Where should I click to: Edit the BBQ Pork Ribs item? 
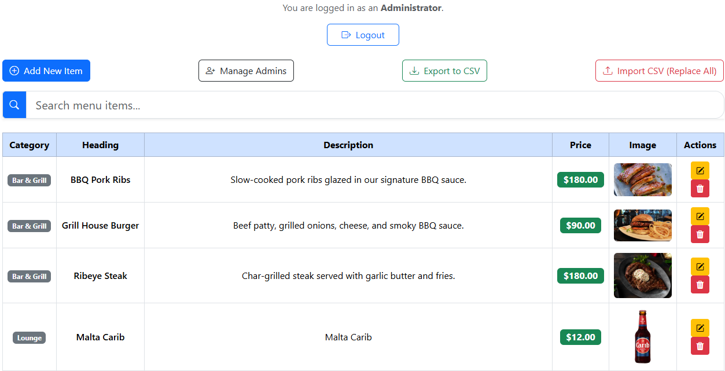(x=700, y=170)
